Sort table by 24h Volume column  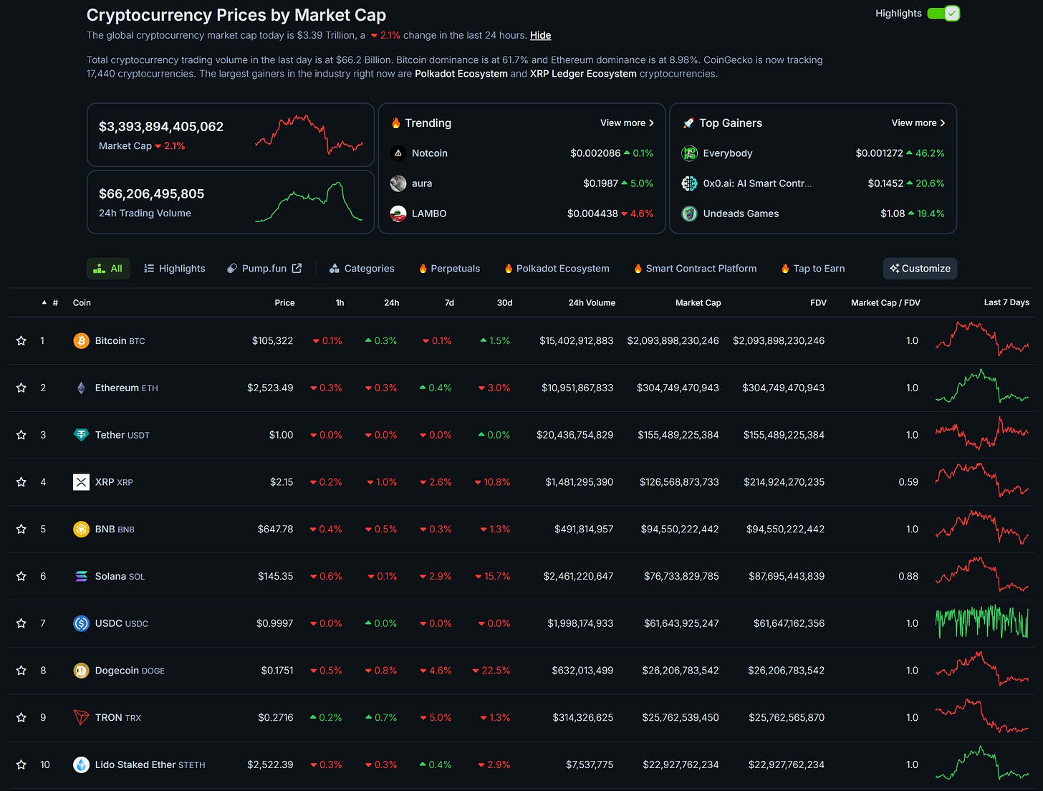(592, 303)
